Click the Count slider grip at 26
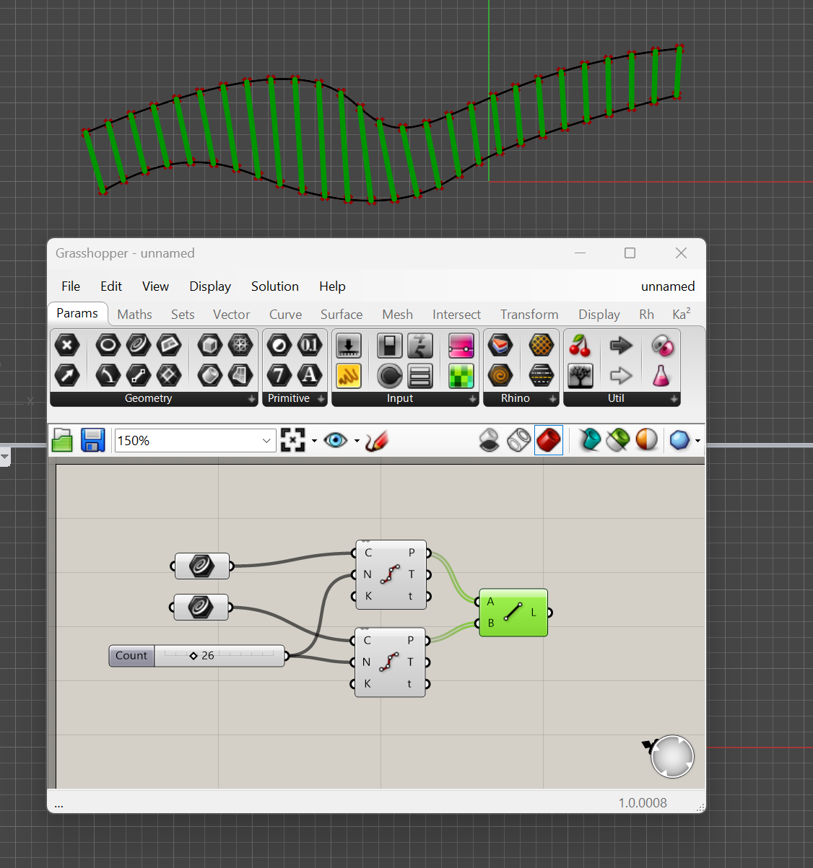Viewport: 813px width, 868px height. click(x=194, y=656)
